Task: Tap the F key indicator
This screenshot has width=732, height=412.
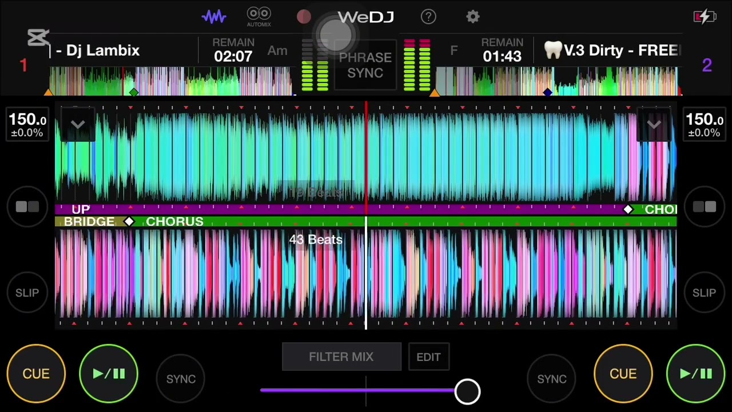Action: [454, 50]
